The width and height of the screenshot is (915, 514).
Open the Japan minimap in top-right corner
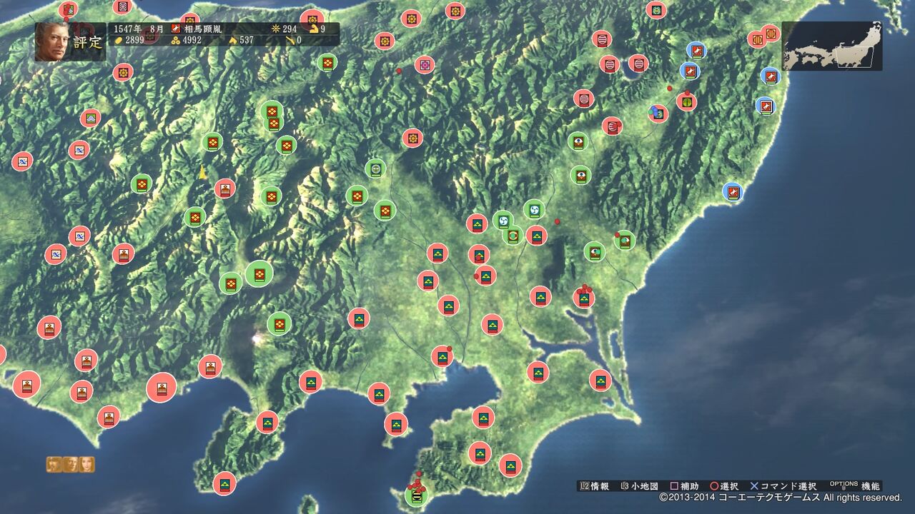click(832, 46)
